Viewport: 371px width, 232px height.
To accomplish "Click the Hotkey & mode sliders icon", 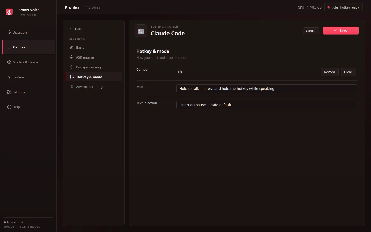I will coord(72,77).
